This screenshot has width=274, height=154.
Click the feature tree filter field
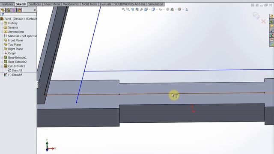click(x=18, y=15)
